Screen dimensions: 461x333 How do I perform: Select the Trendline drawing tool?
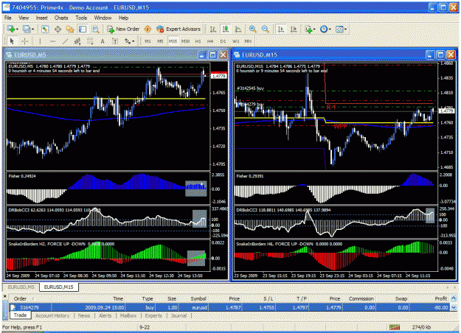65,41
